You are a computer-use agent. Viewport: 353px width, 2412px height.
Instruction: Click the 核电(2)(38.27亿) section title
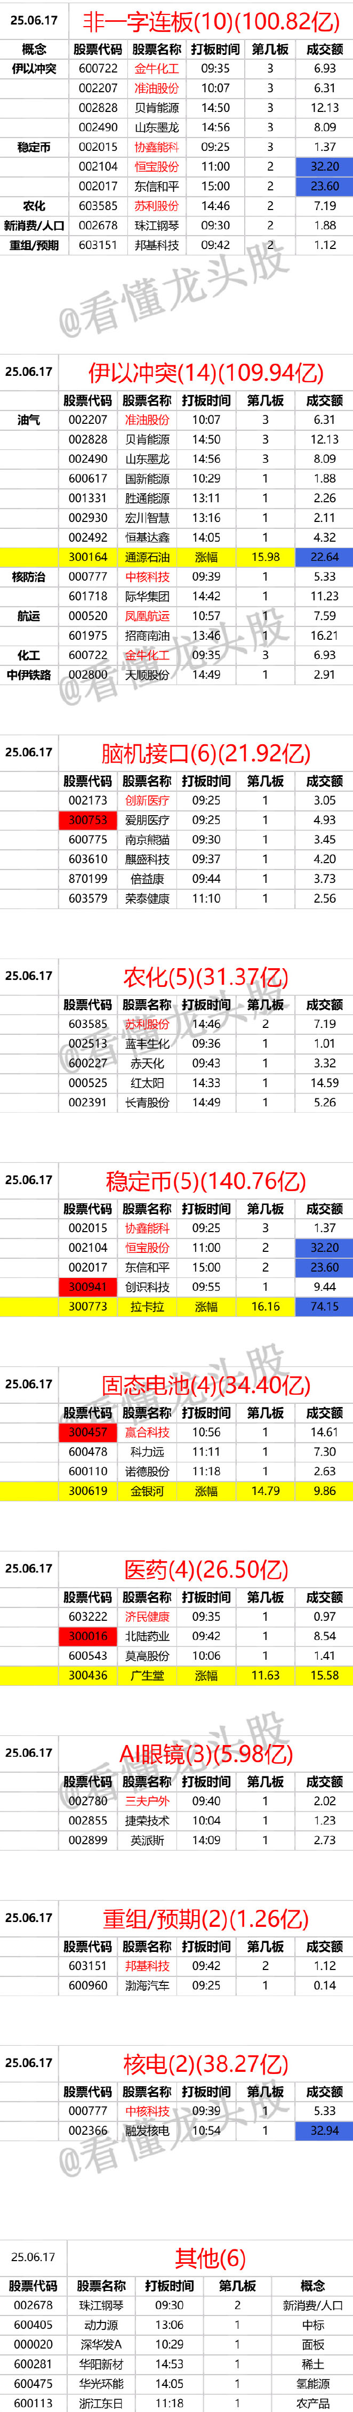(206, 2064)
